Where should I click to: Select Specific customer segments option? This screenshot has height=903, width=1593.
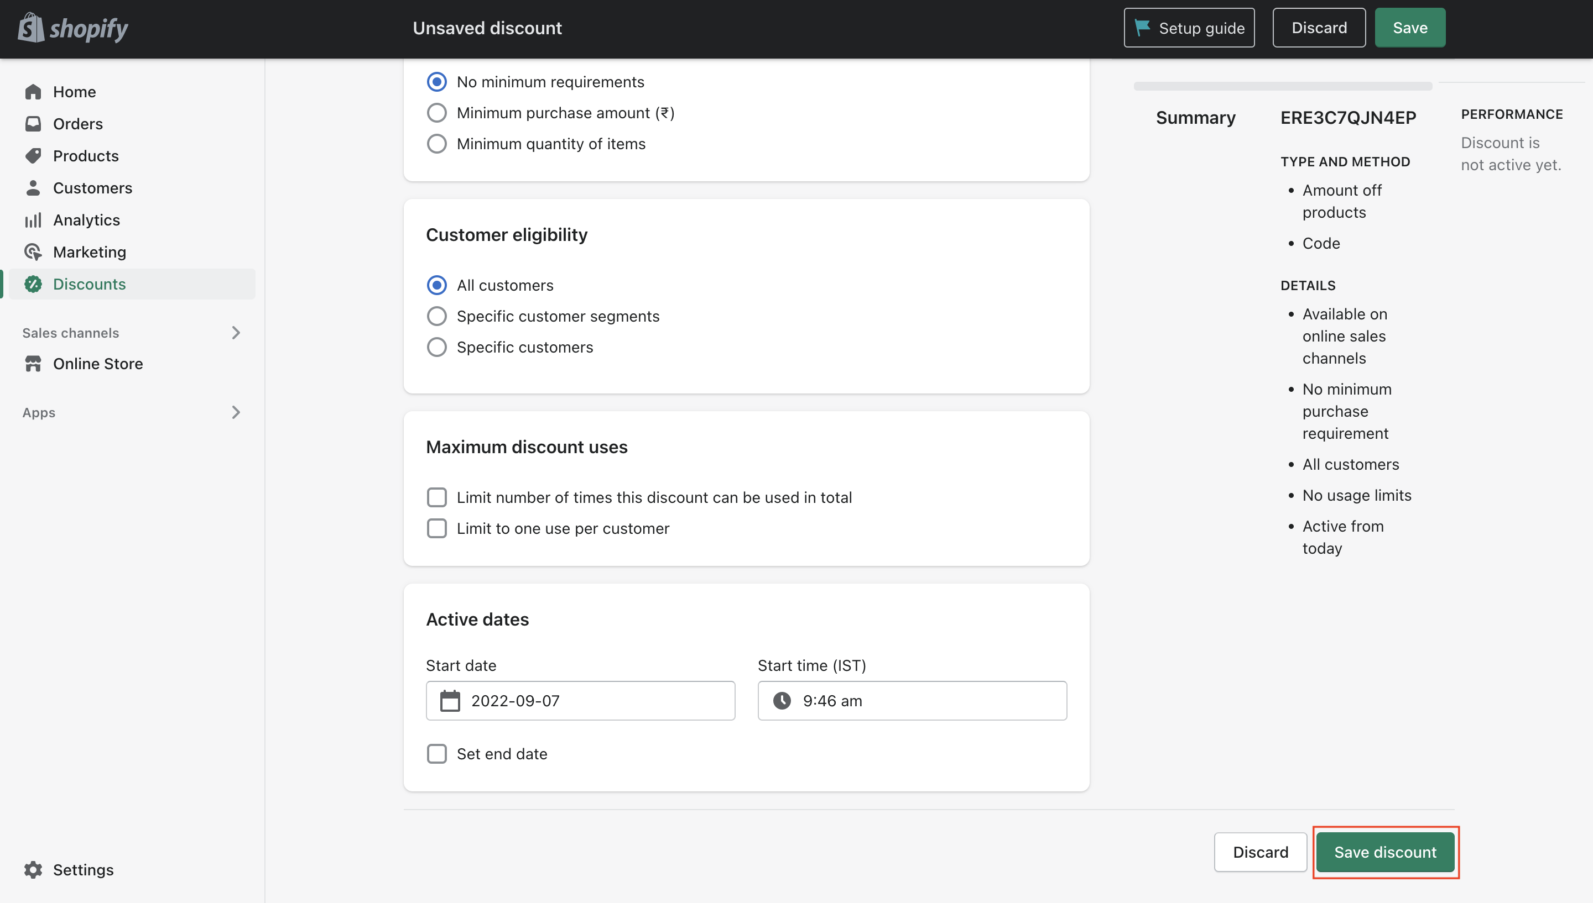pos(437,316)
